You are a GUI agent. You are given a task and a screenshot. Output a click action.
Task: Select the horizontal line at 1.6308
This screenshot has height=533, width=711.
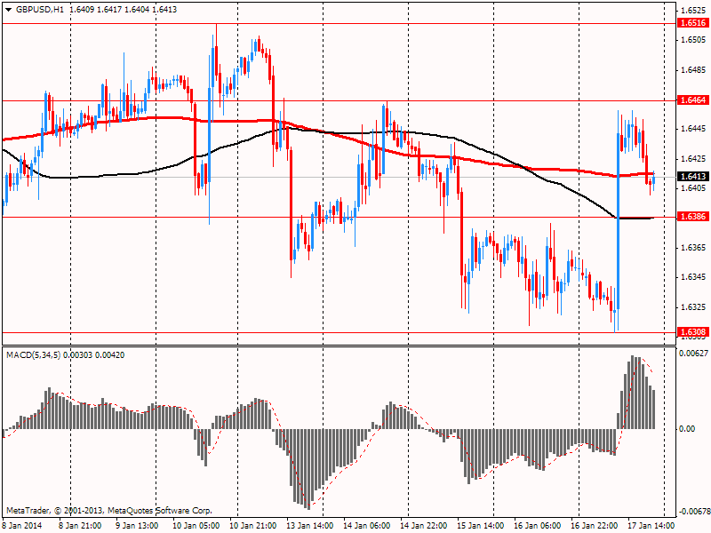tap(340, 332)
